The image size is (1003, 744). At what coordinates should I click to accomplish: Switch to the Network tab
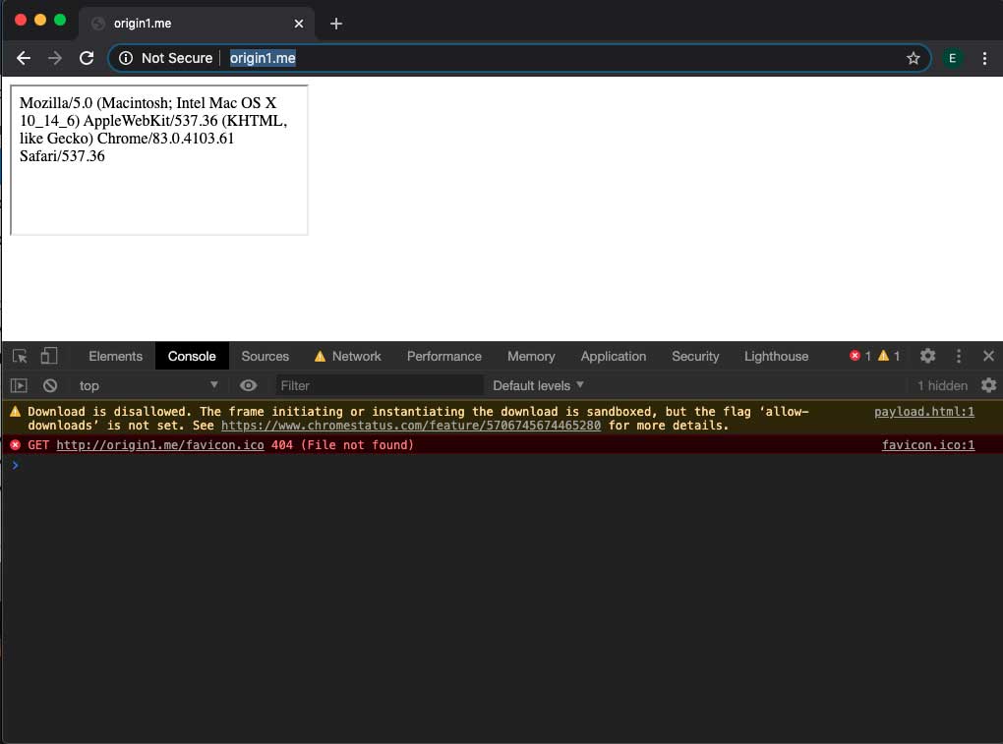click(356, 356)
